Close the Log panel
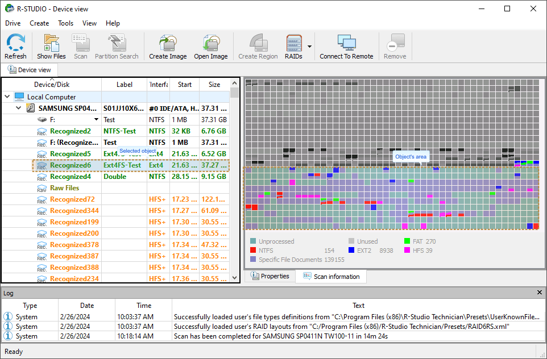The width and height of the screenshot is (547, 359). pyautogui.click(x=540, y=293)
